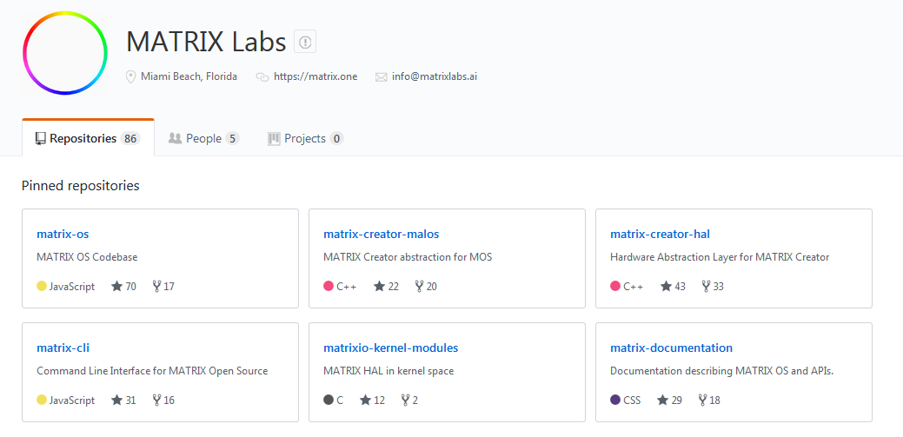The image size is (903, 437).
Task: Switch to the People tab
Action: (x=204, y=139)
